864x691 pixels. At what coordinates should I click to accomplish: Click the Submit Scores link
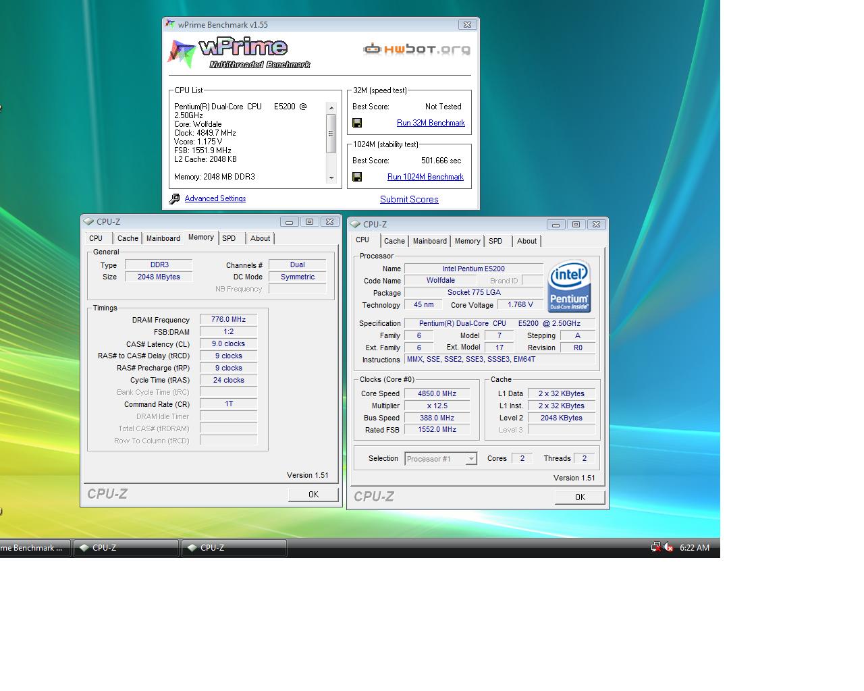click(409, 199)
